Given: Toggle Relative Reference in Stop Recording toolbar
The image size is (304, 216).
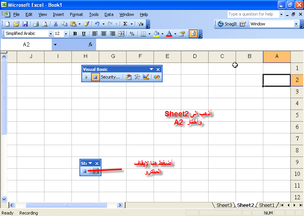Looking at the screenshot, I should 96,171.
